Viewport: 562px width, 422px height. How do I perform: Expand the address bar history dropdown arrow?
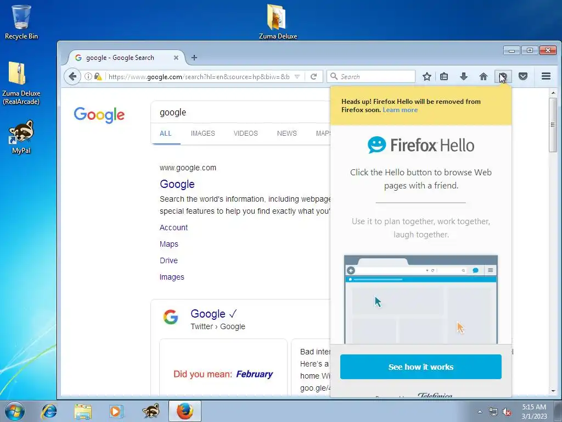tap(297, 76)
